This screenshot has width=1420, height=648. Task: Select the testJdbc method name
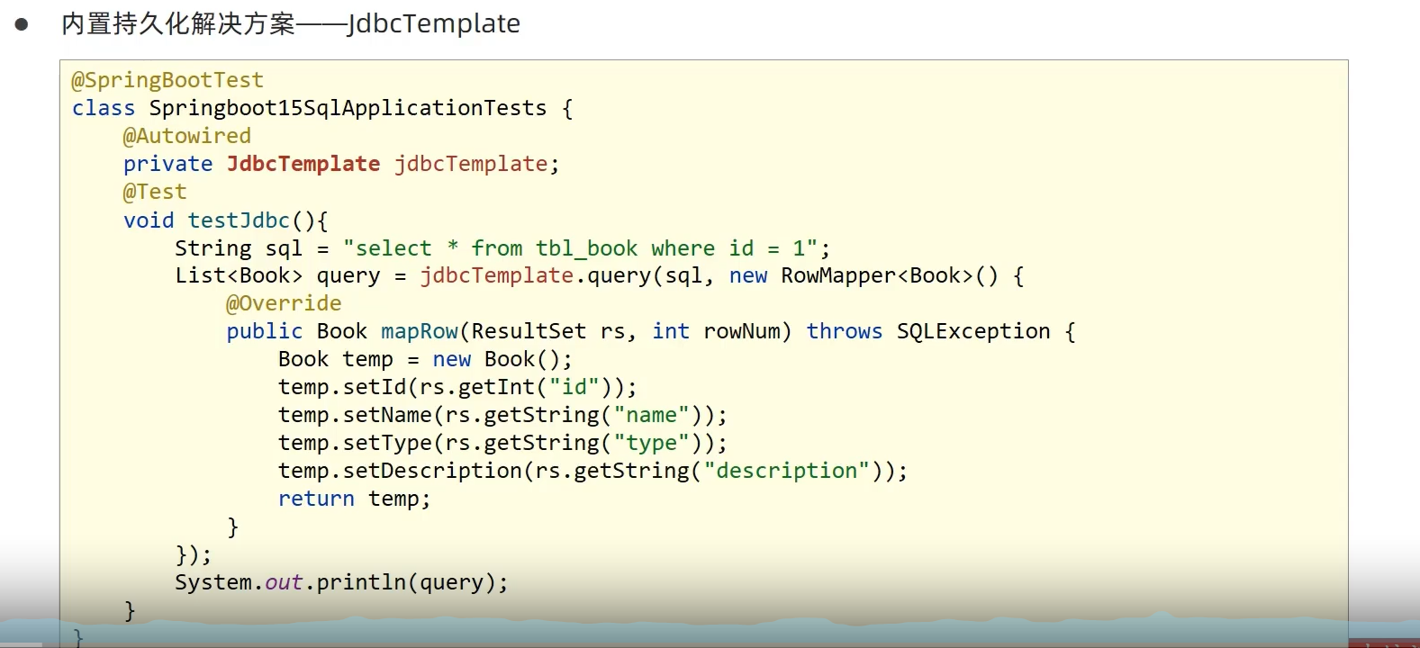tap(239, 220)
